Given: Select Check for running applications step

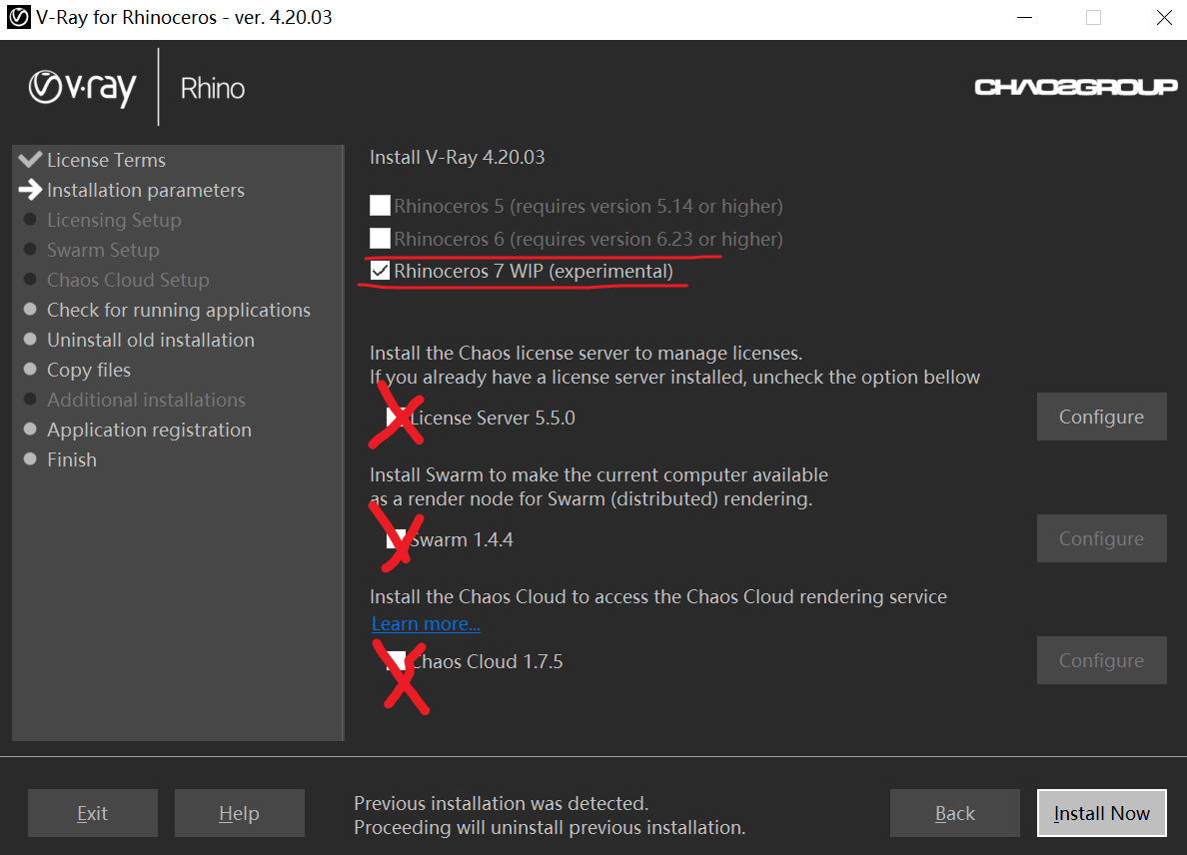Looking at the screenshot, I should 179,311.
